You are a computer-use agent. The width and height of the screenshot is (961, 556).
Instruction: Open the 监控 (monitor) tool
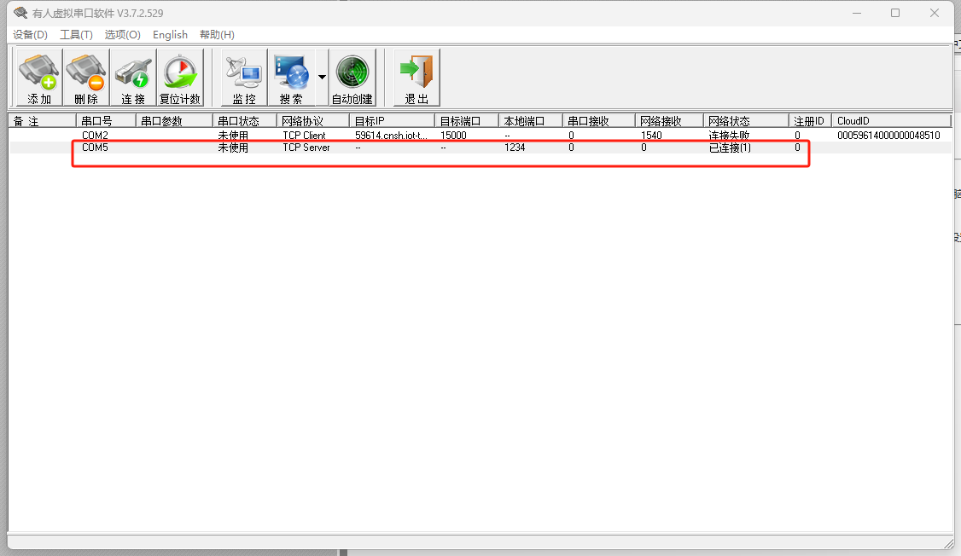pyautogui.click(x=244, y=78)
